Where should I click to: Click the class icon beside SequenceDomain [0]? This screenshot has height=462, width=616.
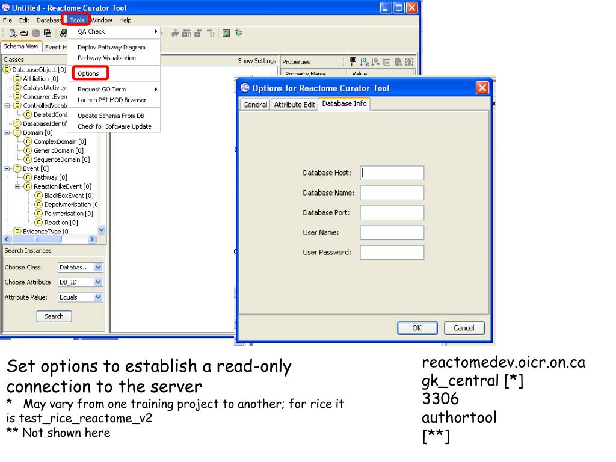(28, 159)
